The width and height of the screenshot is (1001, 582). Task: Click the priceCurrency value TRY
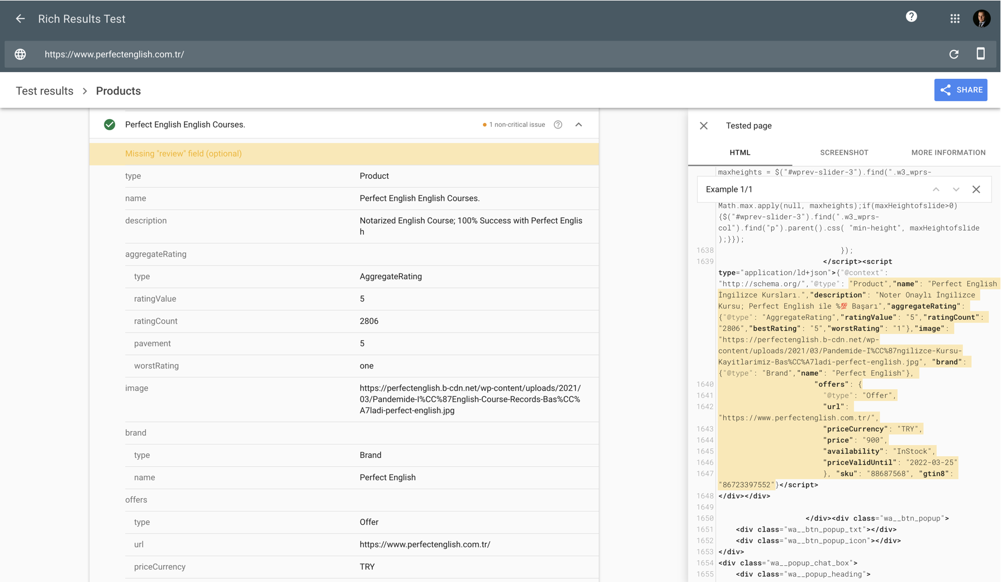point(367,567)
